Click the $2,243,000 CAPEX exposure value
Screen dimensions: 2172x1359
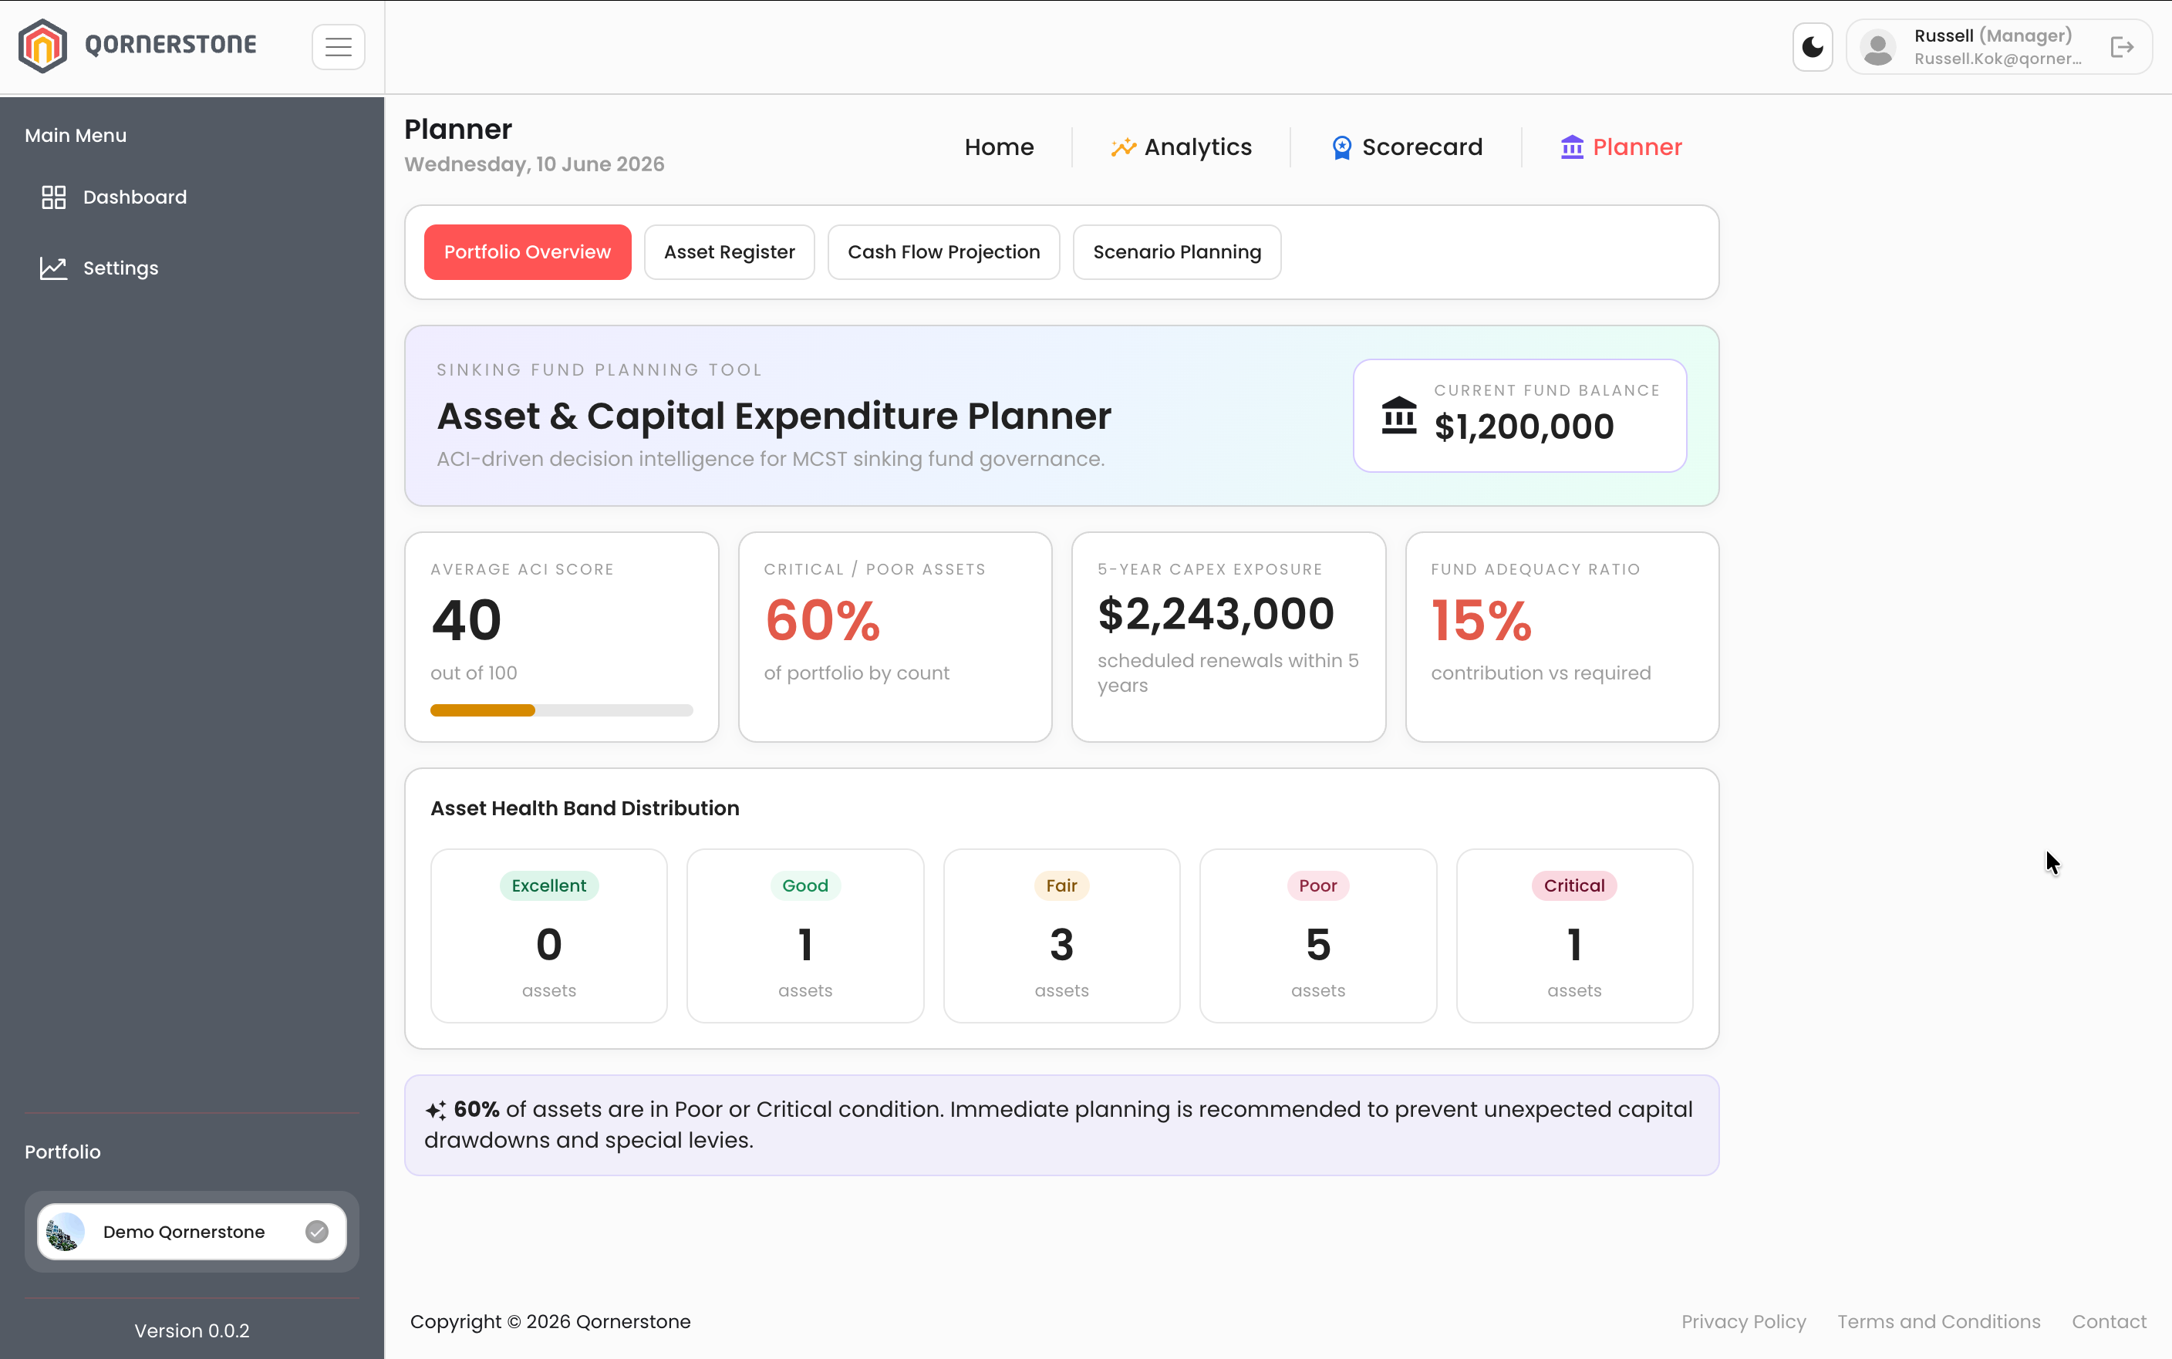pyautogui.click(x=1216, y=614)
